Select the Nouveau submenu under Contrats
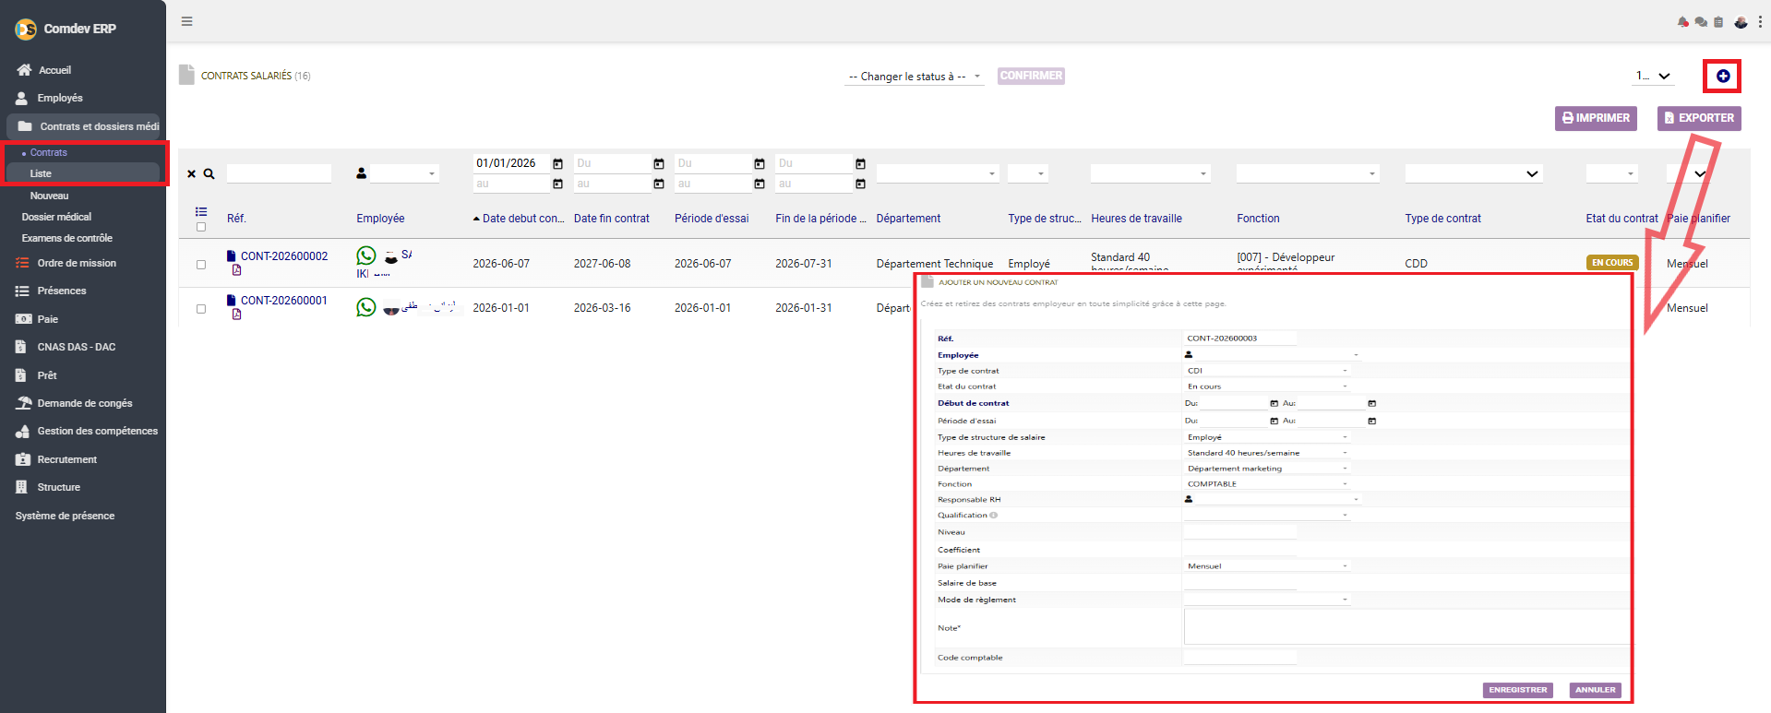 [49, 196]
